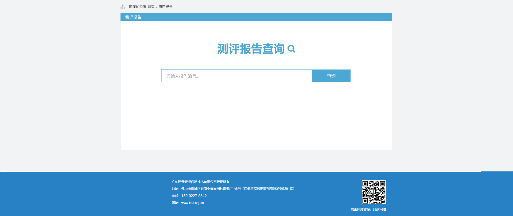This screenshot has width=513, height=216.
Task: Click the 电话 label in the footer
Action: point(175,196)
